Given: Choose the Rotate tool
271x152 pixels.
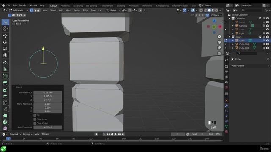Looking at the screenshot, I should pyautogui.click(x=5, y=42).
